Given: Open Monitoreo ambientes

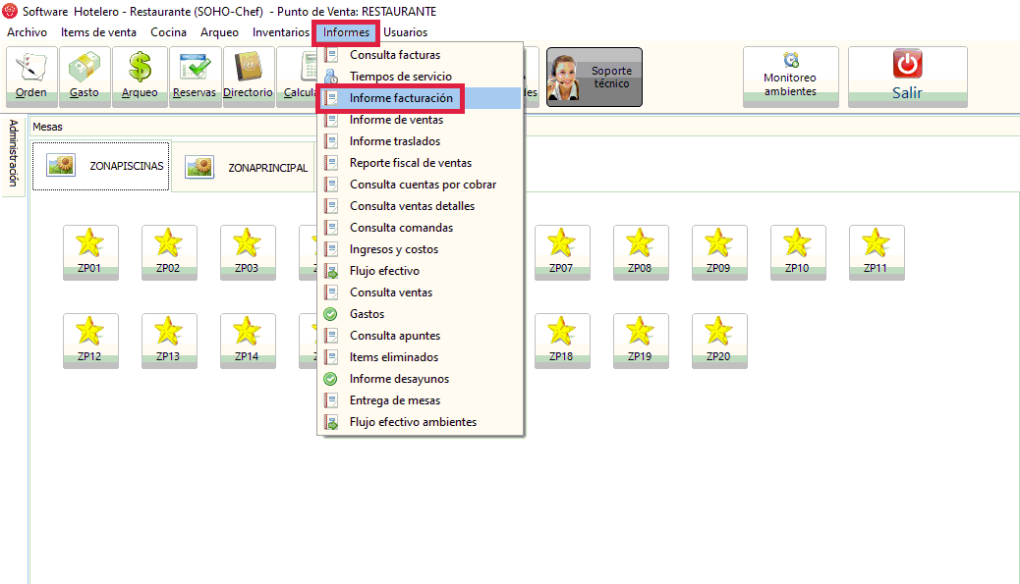Looking at the screenshot, I should pyautogui.click(x=790, y=77).
